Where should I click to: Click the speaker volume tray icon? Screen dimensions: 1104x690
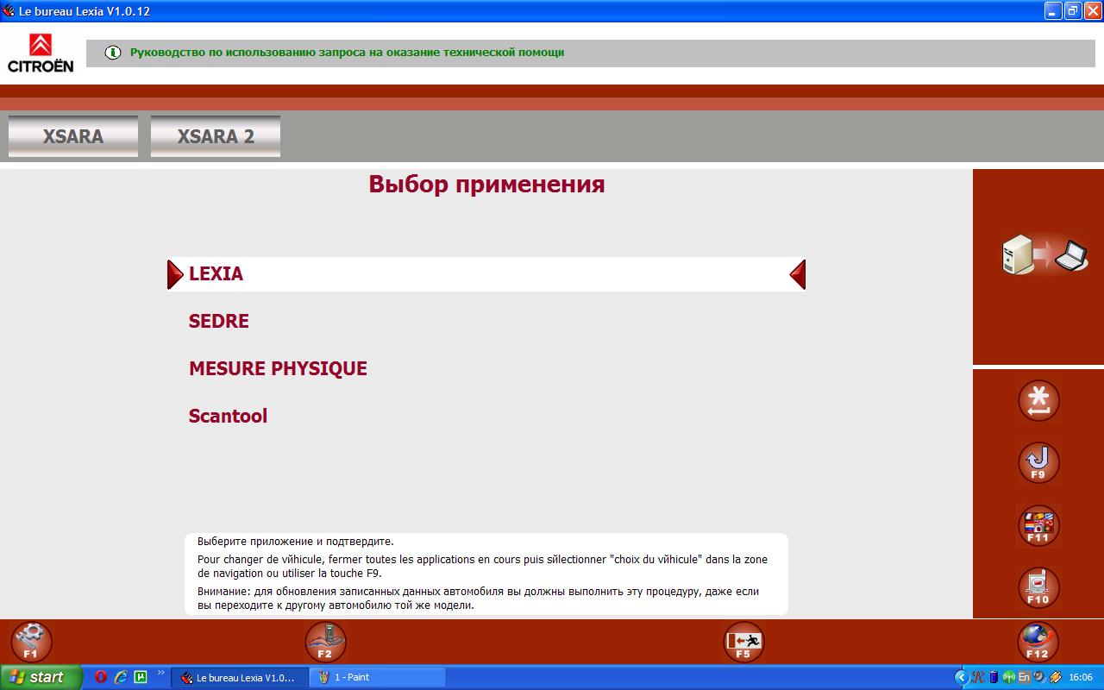click(1039, 677)
